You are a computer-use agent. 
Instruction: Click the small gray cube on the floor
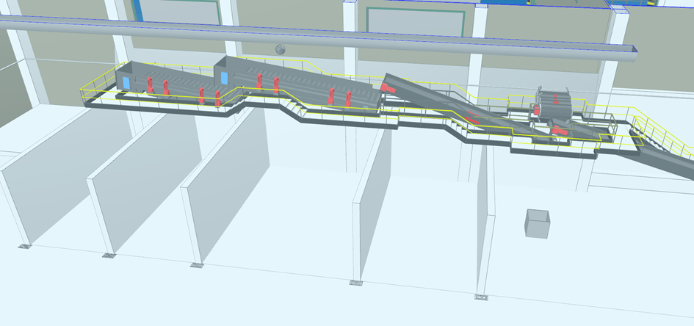pos(538,222)
